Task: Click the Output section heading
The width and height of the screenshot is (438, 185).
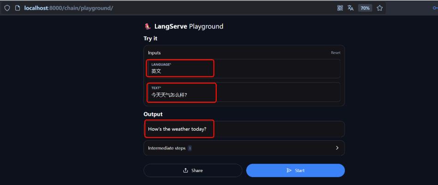Action: click(x=153, y=114)
